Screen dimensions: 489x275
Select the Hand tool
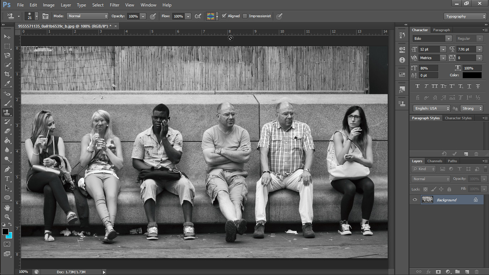(x=7, y=207)
